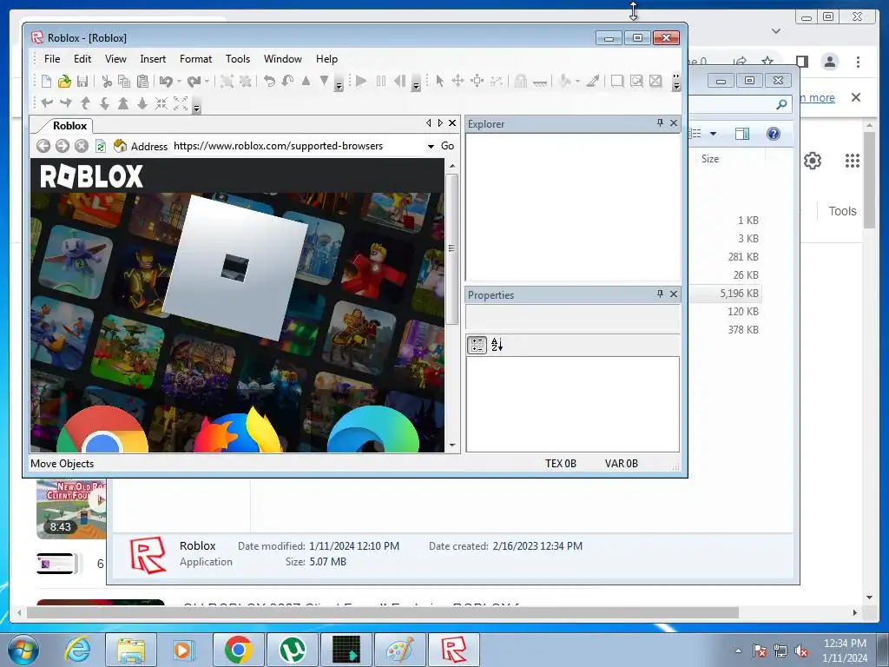This screenshot has width=889, height=667.
Task: Select the four-arrow Move tool
Action: tap(458, 81)
